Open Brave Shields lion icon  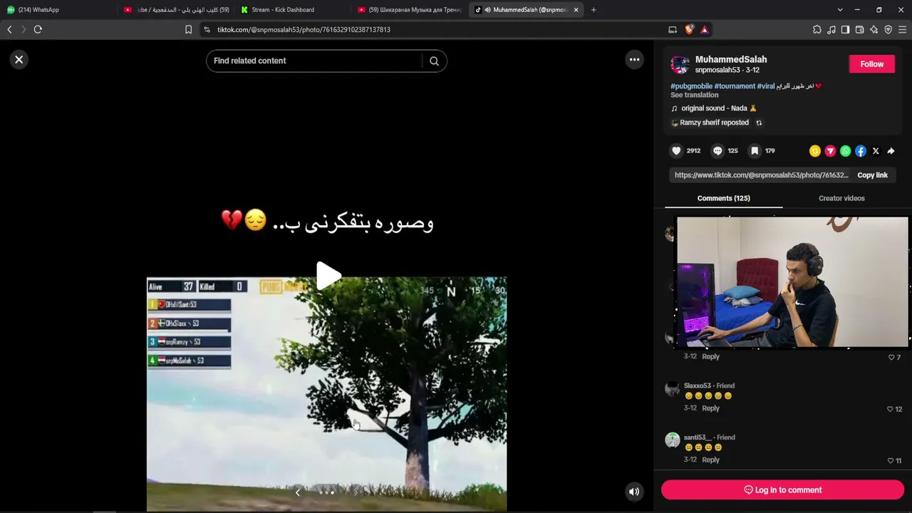tap(689, 29)
